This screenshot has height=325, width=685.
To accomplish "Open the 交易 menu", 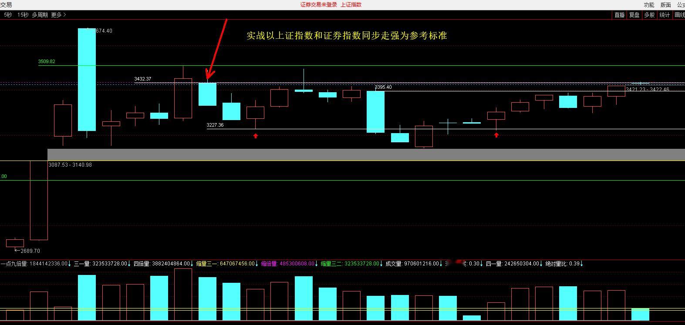I will pos(6,5).
